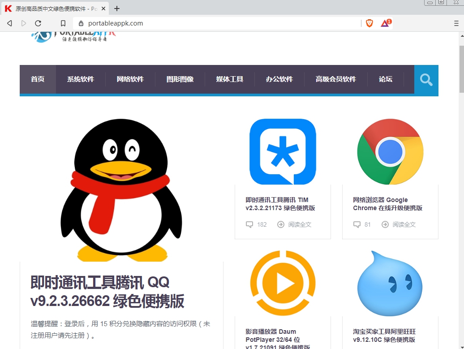Go back using the browser back arrow

coord(9,23)
